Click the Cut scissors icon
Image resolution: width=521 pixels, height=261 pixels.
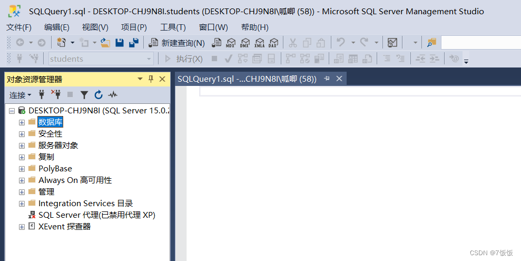(293, 43)
